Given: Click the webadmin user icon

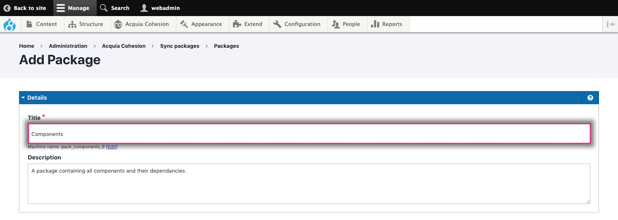Looking at the screenshot, I should click(144, 8).
